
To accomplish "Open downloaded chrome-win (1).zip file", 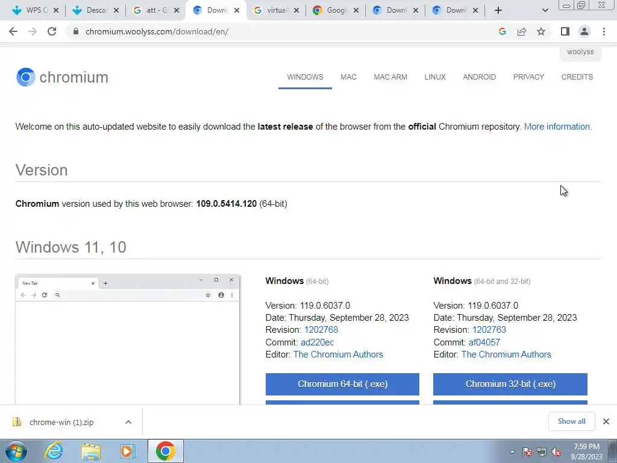I will (x=61, y=423).
